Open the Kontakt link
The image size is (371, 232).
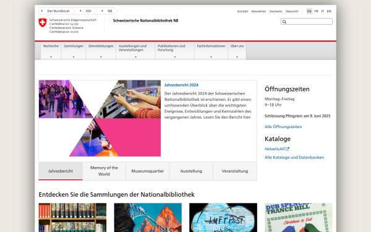coord(242,11)
